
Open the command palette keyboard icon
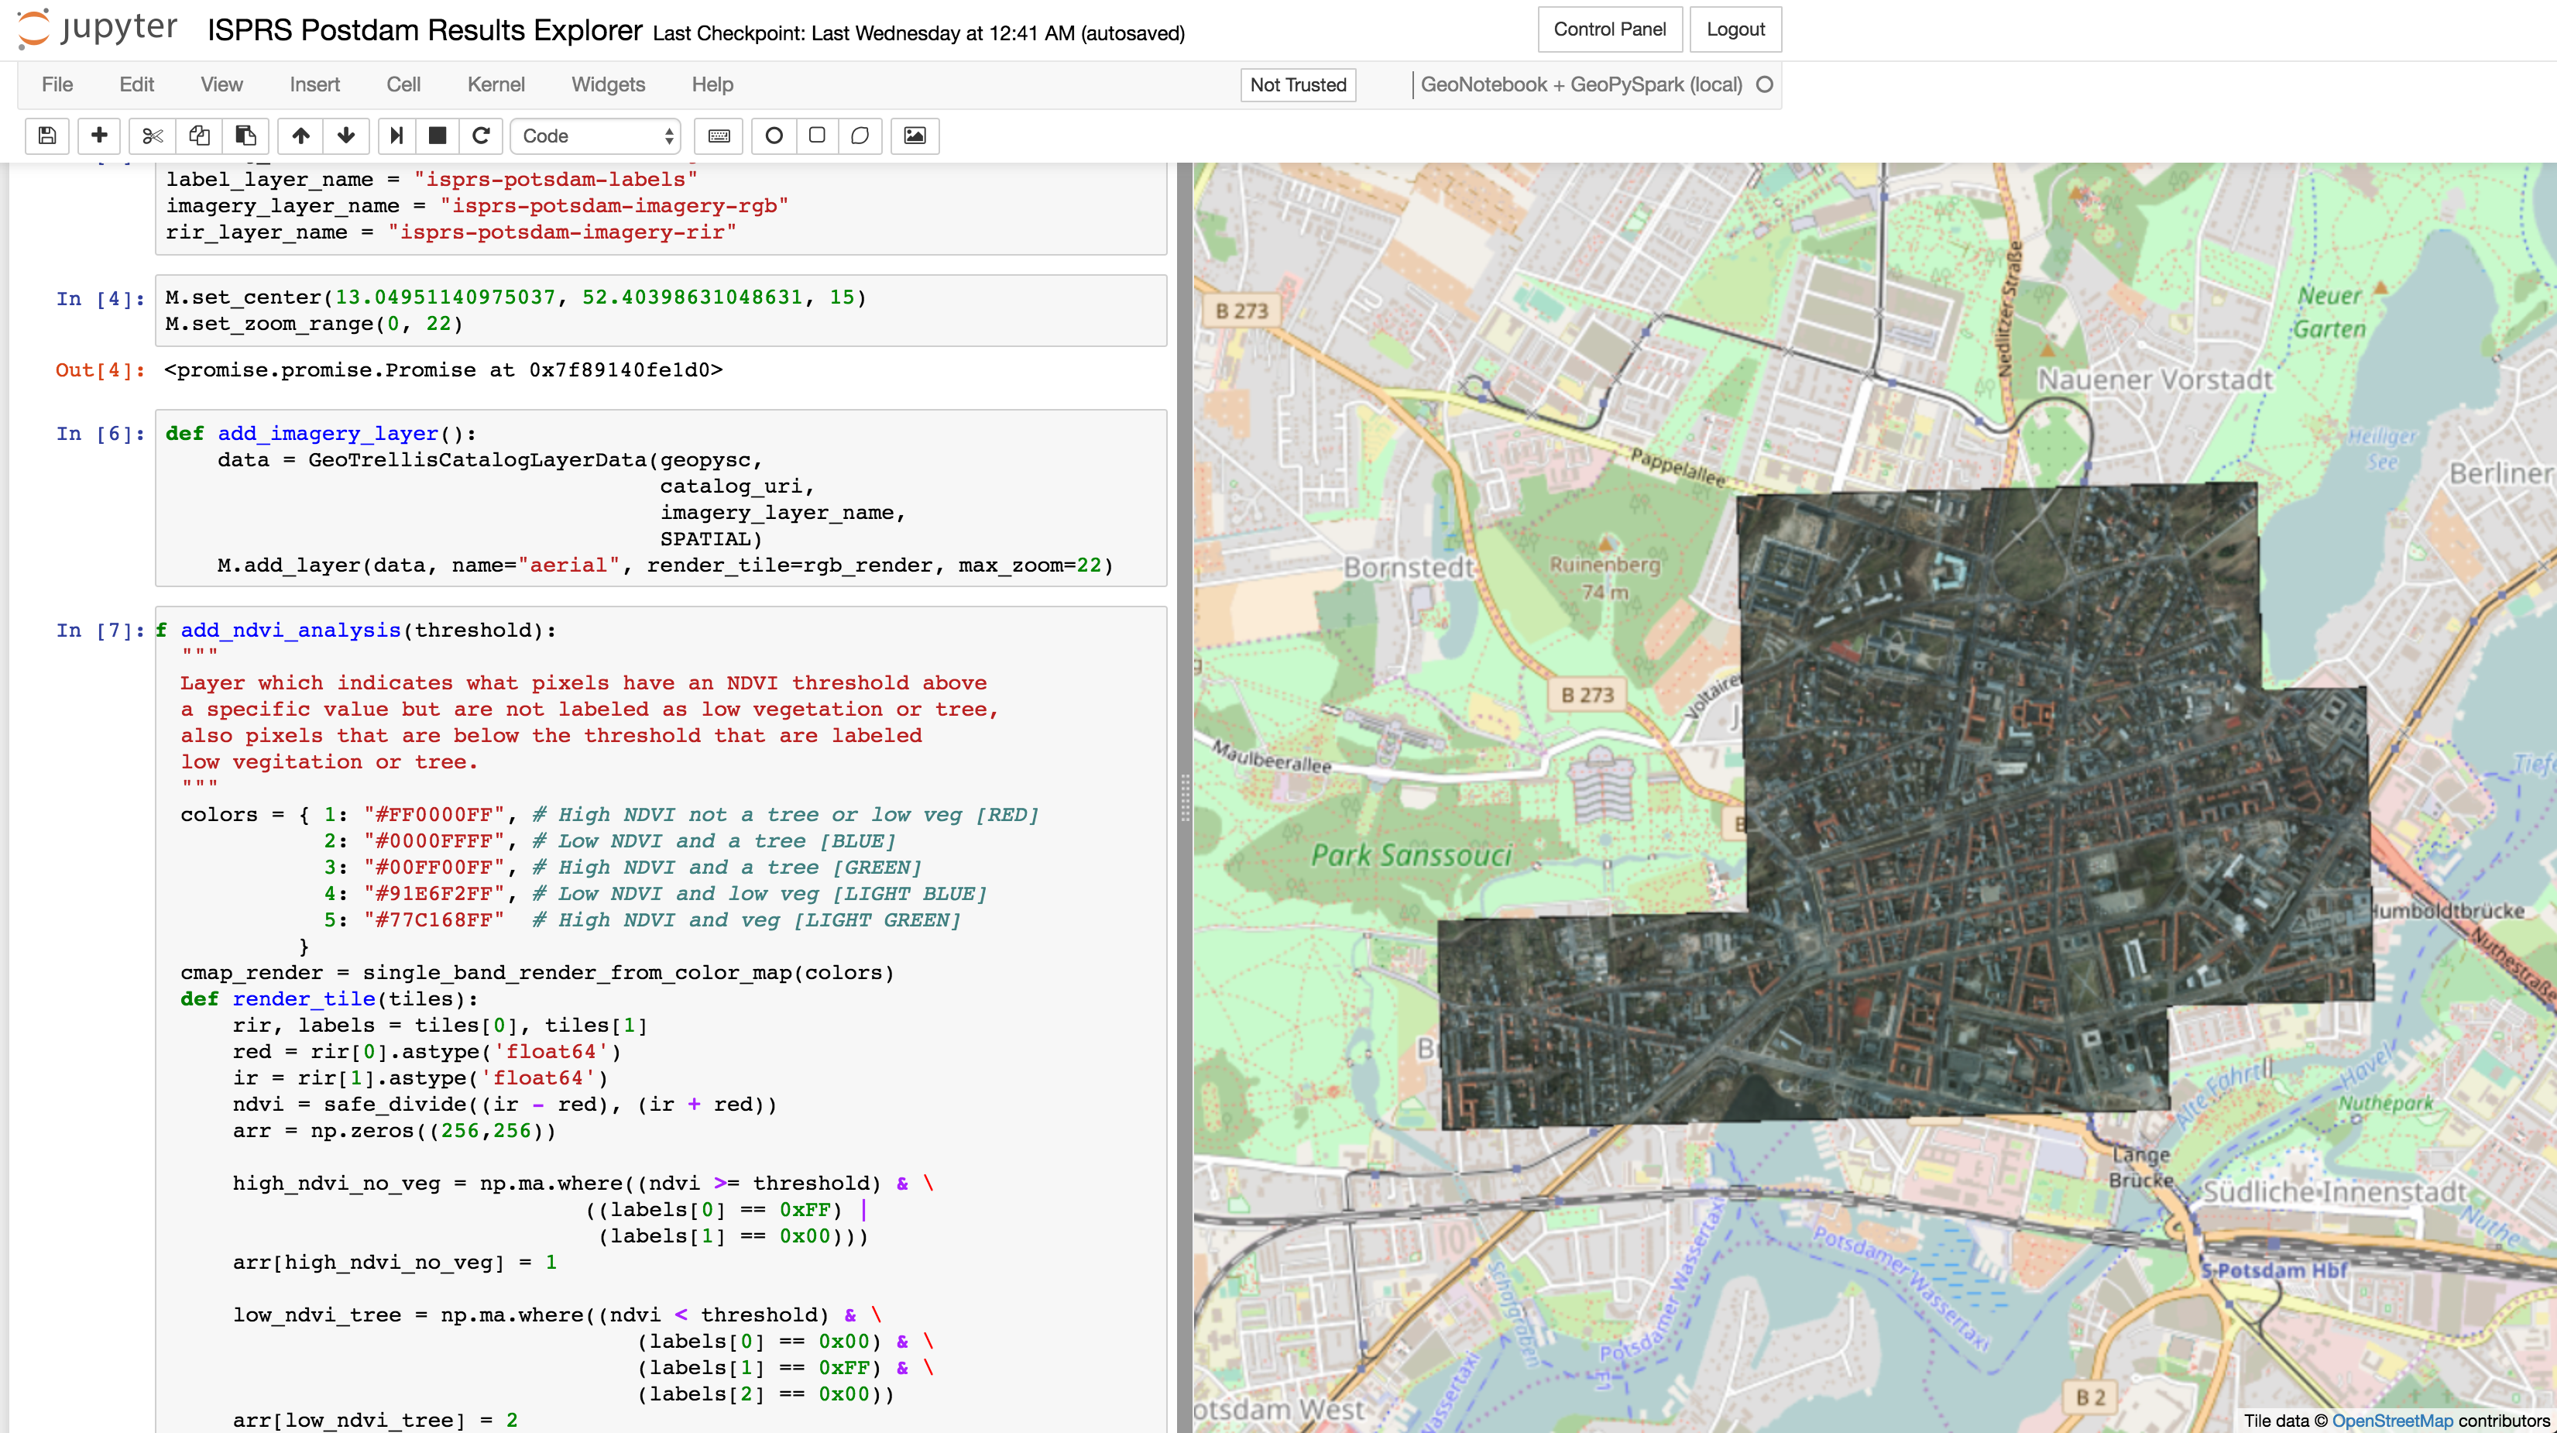(719, 136)
